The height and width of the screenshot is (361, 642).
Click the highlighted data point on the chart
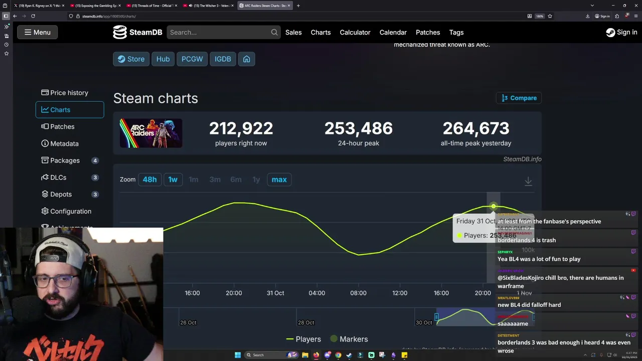(494, 206)
